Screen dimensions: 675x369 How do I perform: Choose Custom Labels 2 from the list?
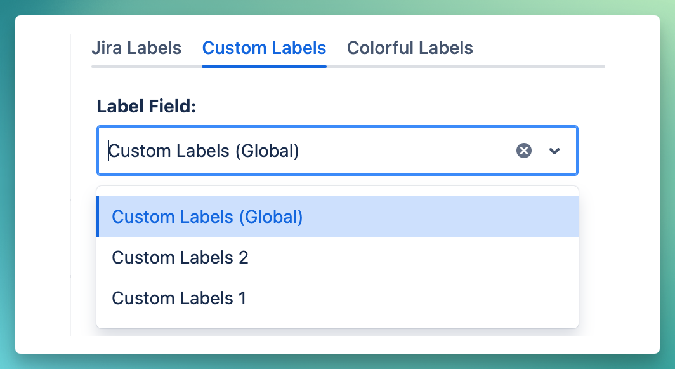[x=180, y=257]
